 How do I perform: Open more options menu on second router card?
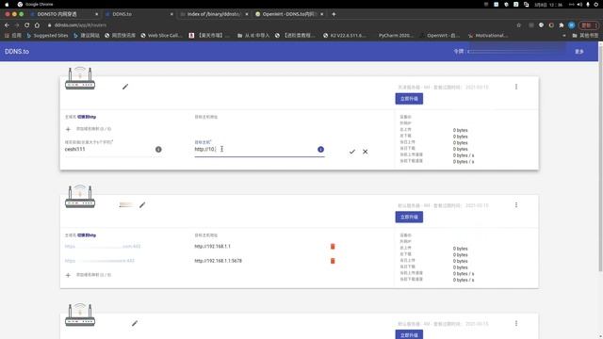516,205
